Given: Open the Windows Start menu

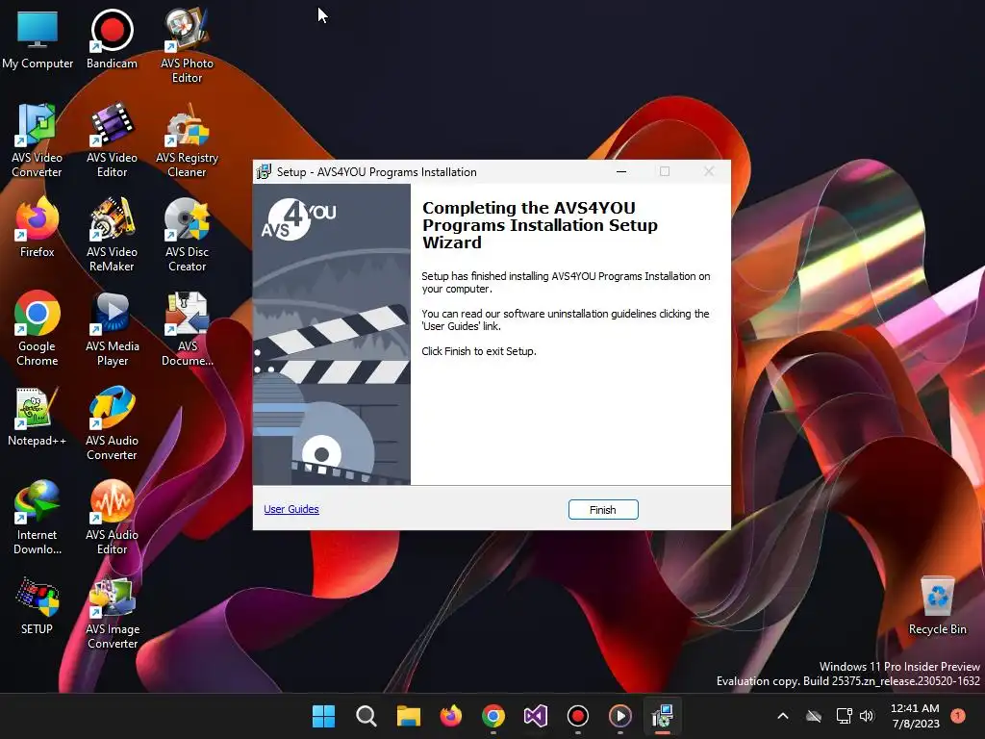Looking at the screenshot, I should coord(323,716).
